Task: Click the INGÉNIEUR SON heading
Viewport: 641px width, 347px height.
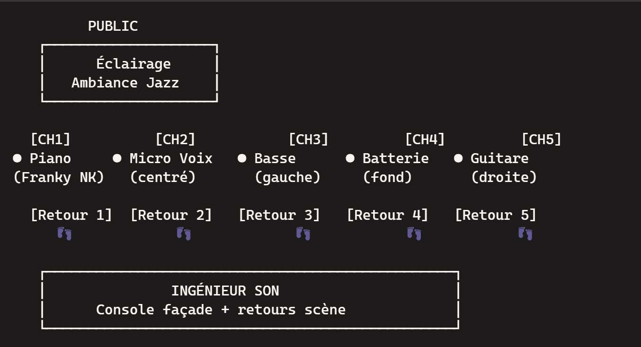Action: [x=225, y=291]
